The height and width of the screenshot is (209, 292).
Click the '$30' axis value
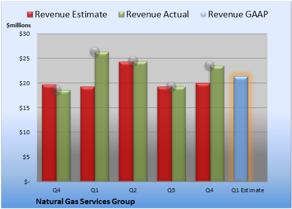(25, 34)
